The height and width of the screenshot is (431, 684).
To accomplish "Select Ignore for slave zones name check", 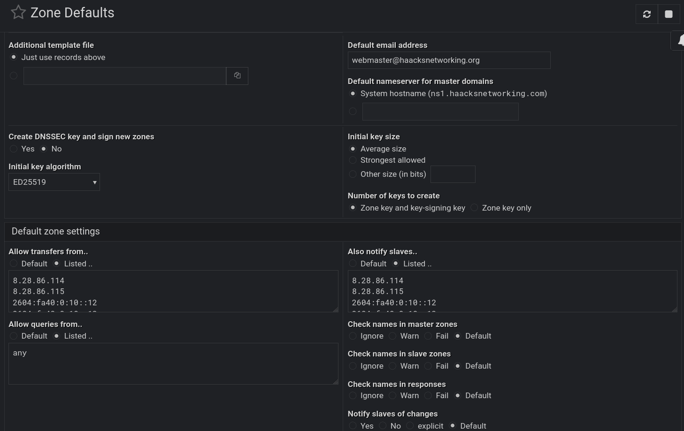I will (x=353, y=366).
